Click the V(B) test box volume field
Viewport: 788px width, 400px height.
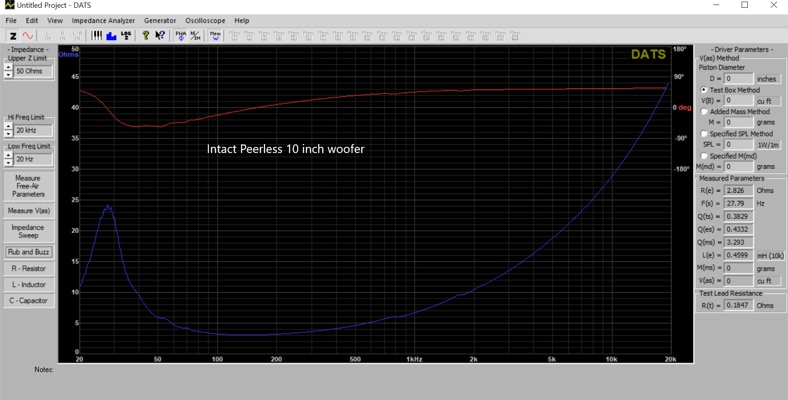tap(738, 101)
